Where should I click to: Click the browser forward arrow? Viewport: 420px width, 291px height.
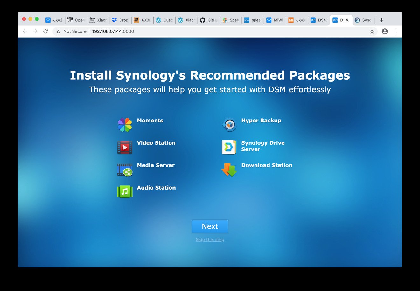tap(35, 31)
